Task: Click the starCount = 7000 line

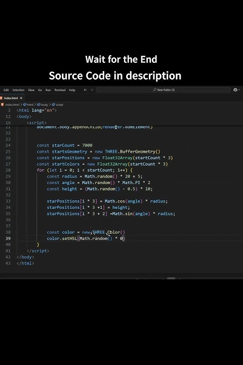Action: [x=64, y=145]
